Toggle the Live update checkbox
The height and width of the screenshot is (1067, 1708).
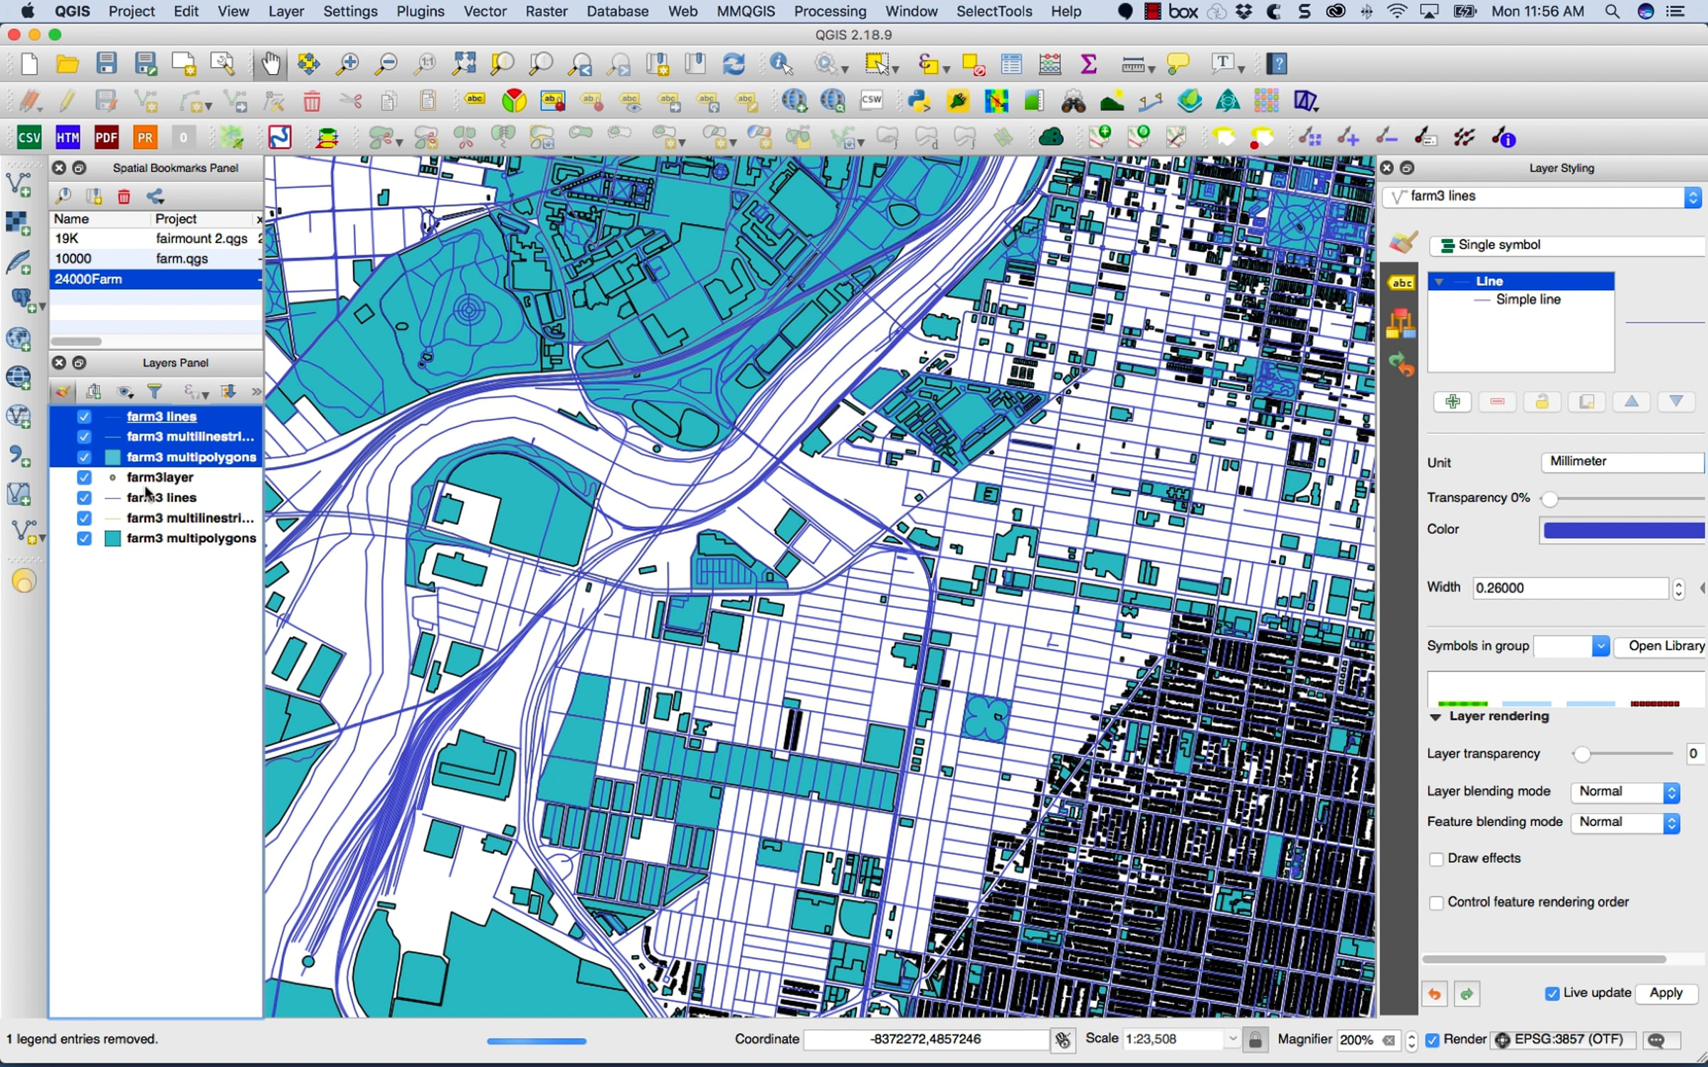(1552, 994)
